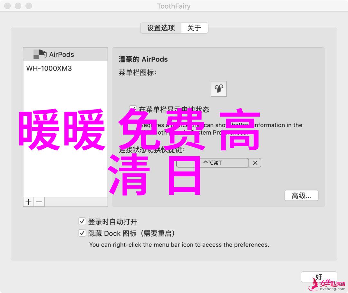Open the 关于 tab
Screen dimensions: 348x293
(x=194, y=28)
